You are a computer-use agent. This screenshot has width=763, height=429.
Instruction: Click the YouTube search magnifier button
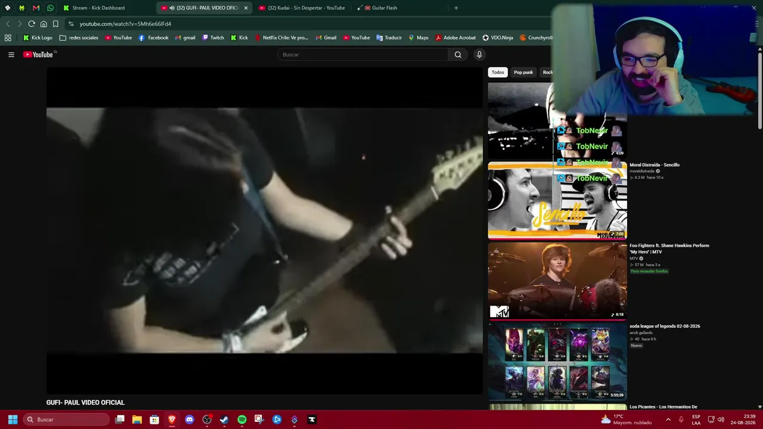pos(458,55)
